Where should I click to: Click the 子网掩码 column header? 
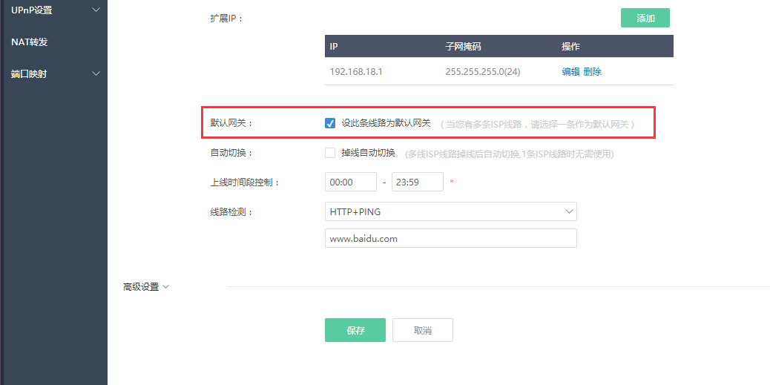point(463,47)
